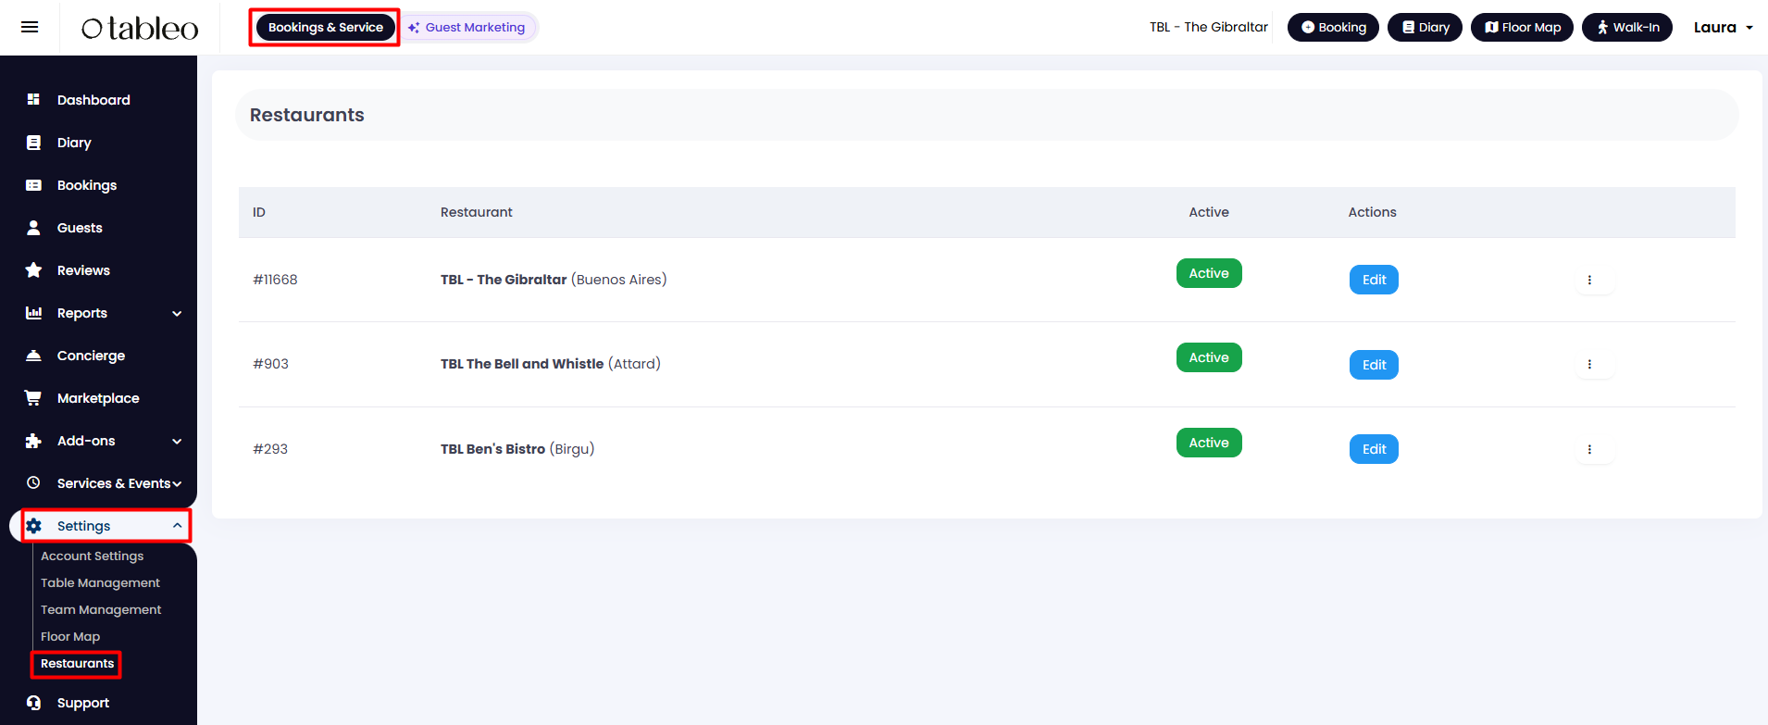Viewport: 1768px width, 725px height.
Task: Click the Guests person icon
Action: coord(33,228)
